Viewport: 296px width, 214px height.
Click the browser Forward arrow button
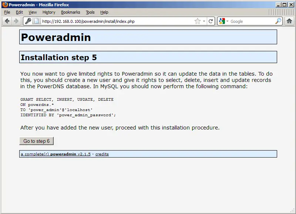(16, 21)
